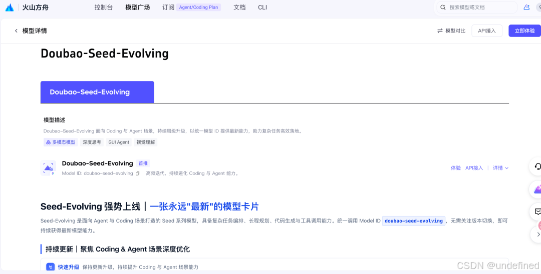
Task: Click the 深度思考 tag
Action: click(x=92, y=142)
